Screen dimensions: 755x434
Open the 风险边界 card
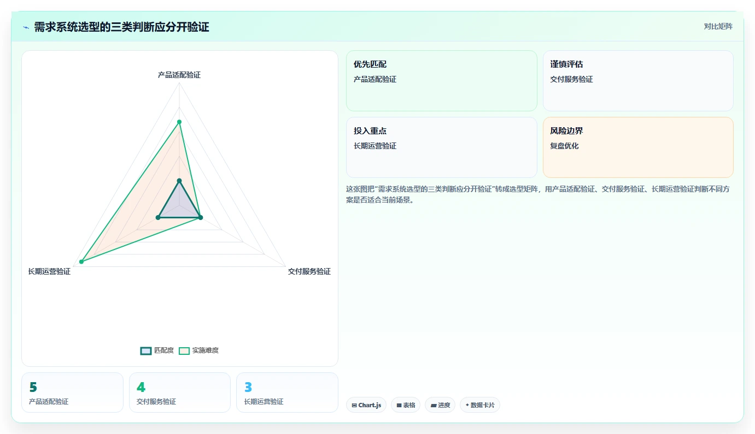[638, 147]
